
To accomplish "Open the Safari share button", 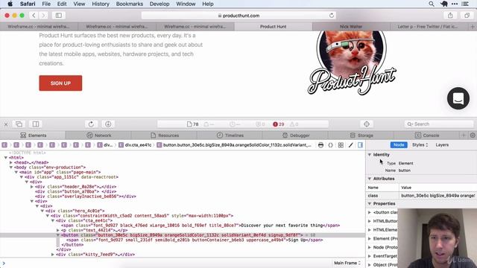I will pos(450,15).
